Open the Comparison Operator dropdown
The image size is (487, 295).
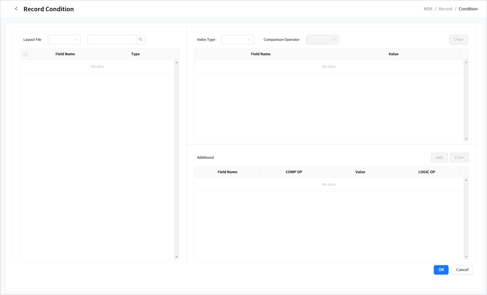(322, 40)
